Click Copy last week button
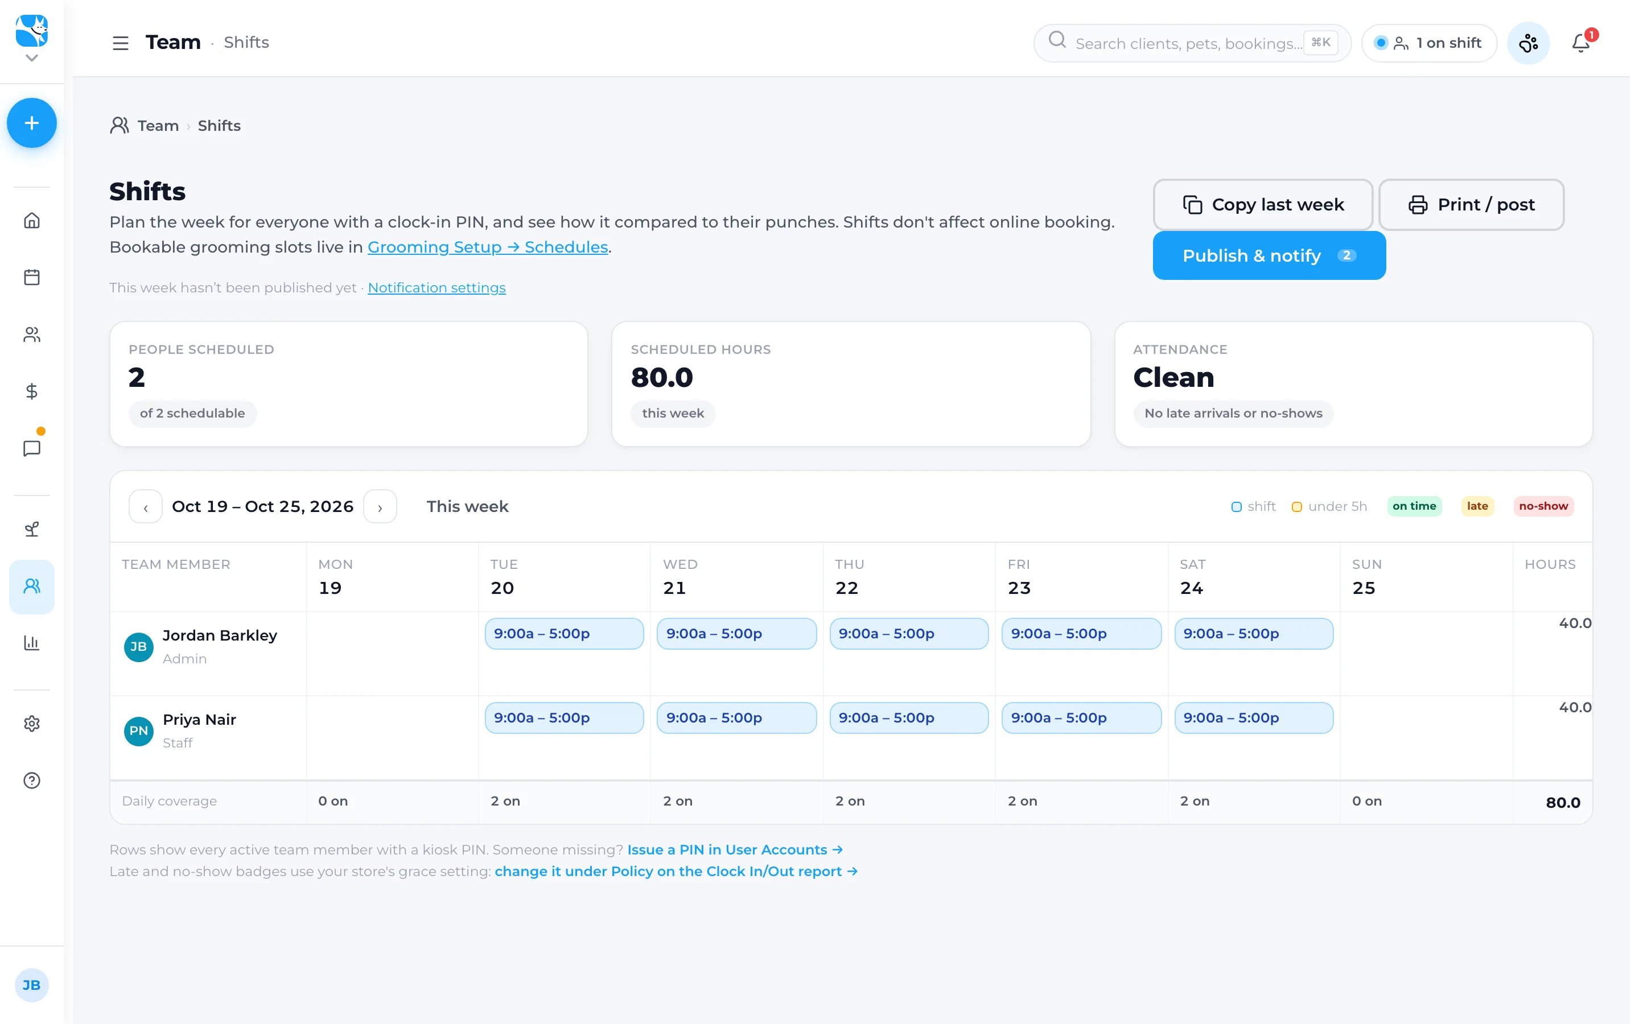Screen dimensions: 1639x1024 pos(1262,205)
